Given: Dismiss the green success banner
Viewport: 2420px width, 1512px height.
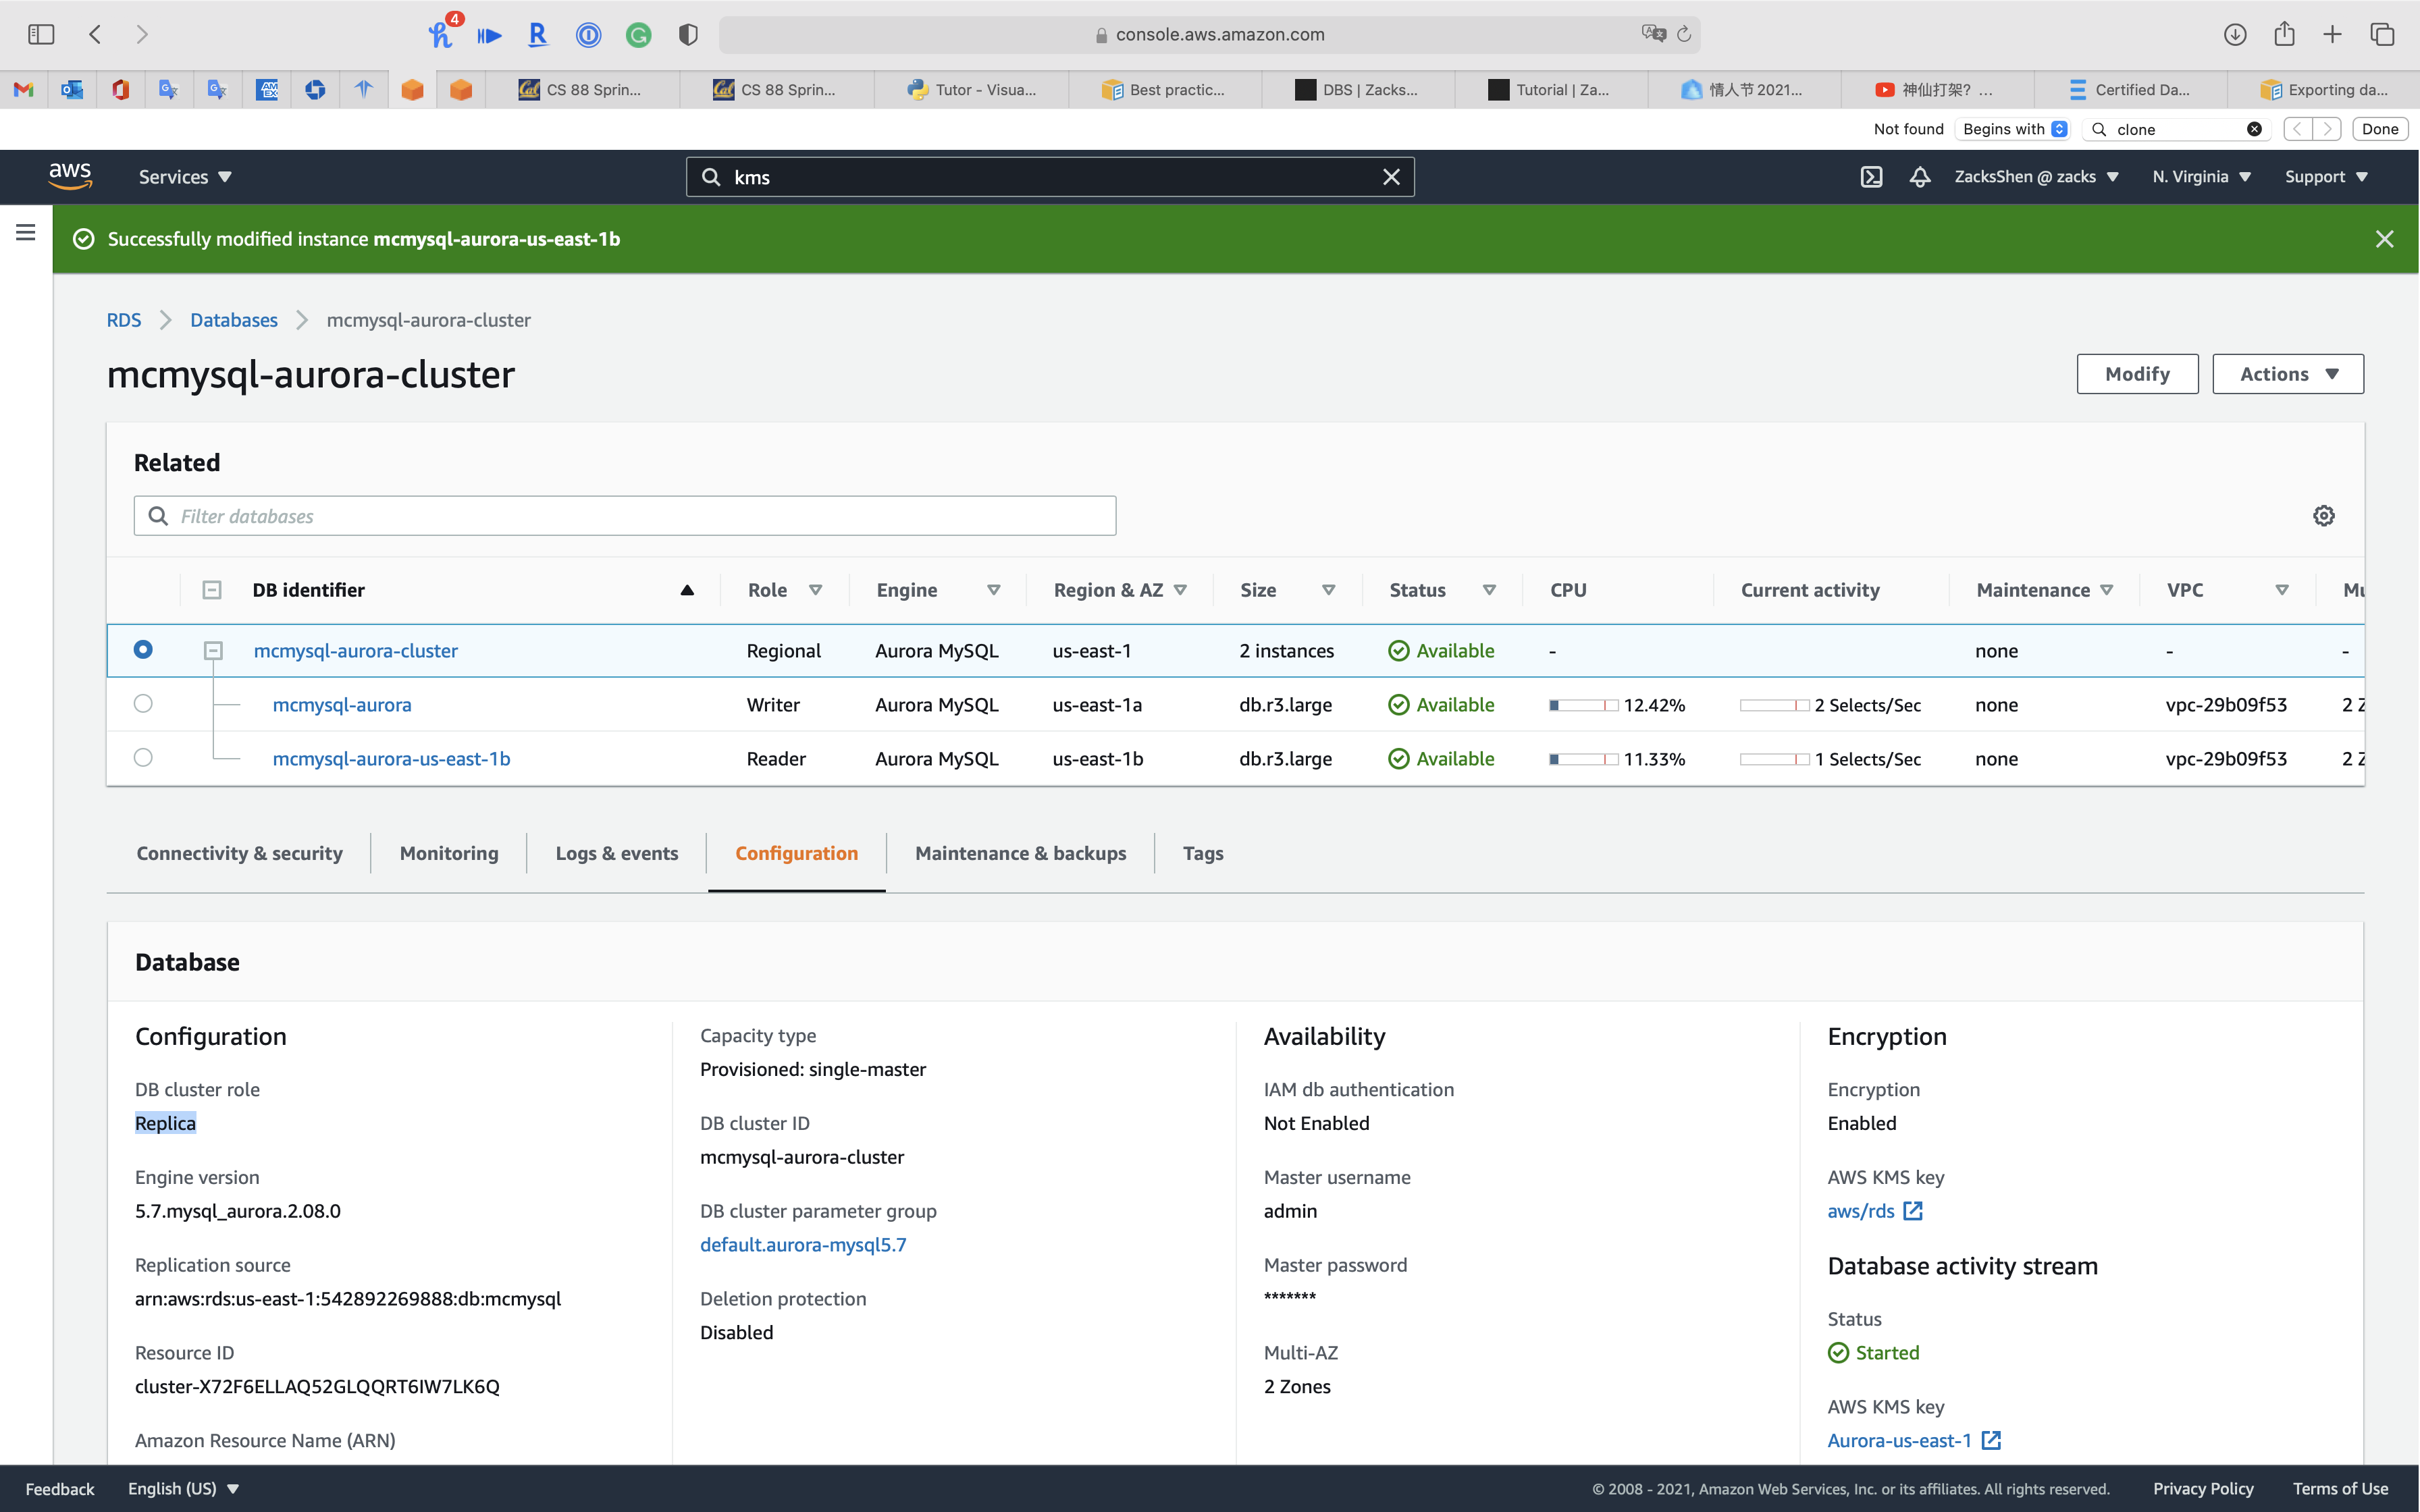Looking at the screenshot, I should point(2384,239).
